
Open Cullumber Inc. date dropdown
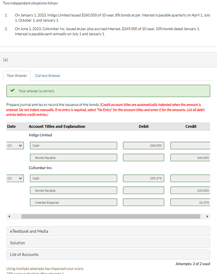pyautogui.click(x=15, y=178)
